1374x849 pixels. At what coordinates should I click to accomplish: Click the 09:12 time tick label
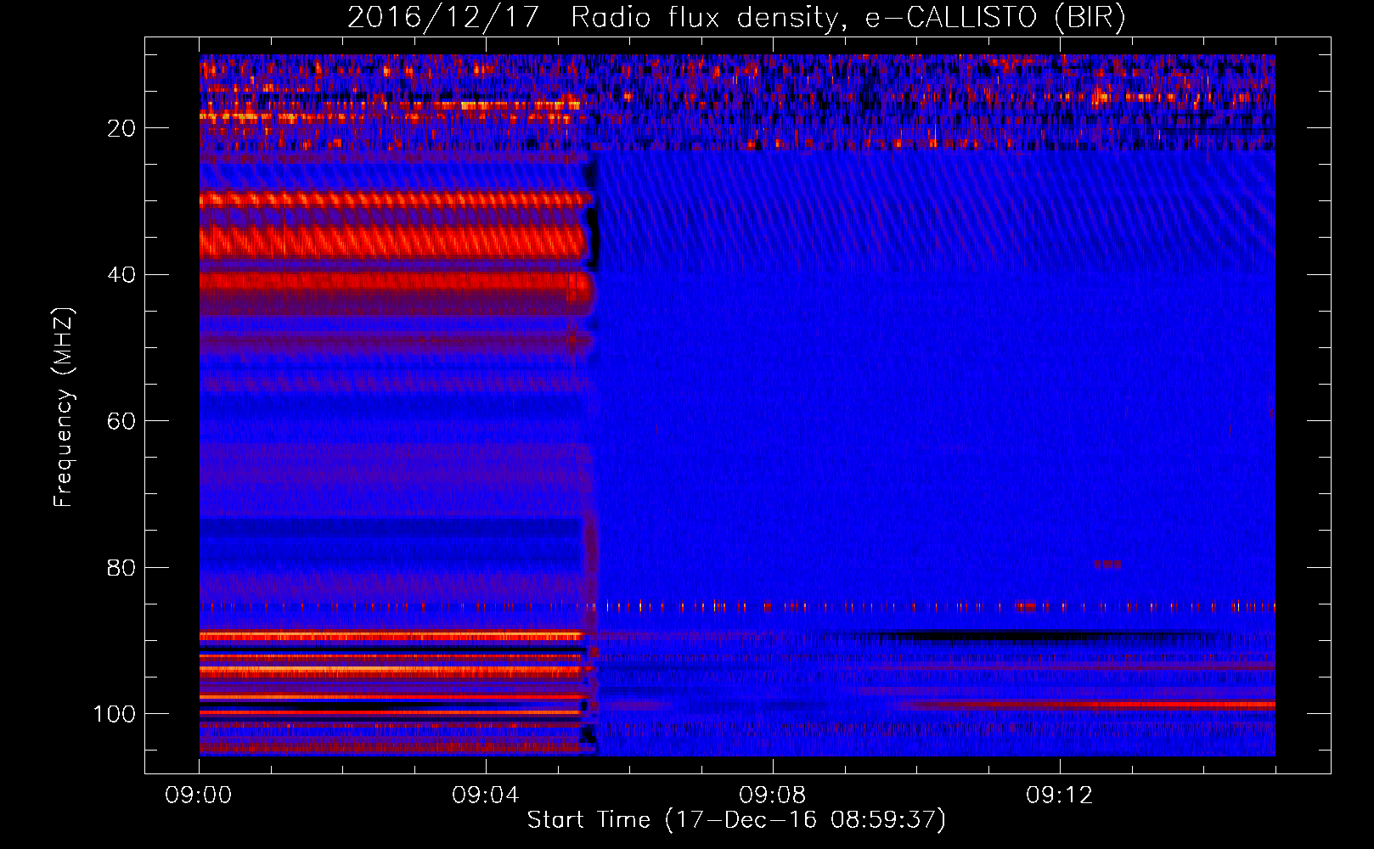[1060, 795]
